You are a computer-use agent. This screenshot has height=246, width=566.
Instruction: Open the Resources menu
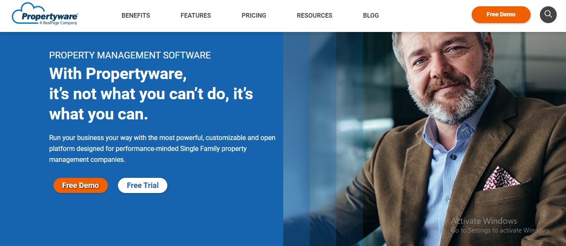314,16
